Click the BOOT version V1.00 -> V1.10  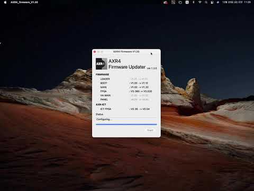click(139, 83)
